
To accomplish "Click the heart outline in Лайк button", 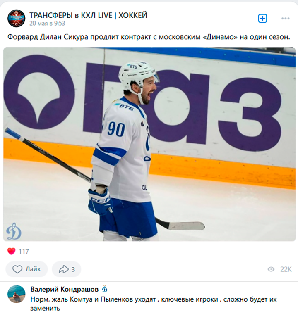I will [x=17, y=269].
